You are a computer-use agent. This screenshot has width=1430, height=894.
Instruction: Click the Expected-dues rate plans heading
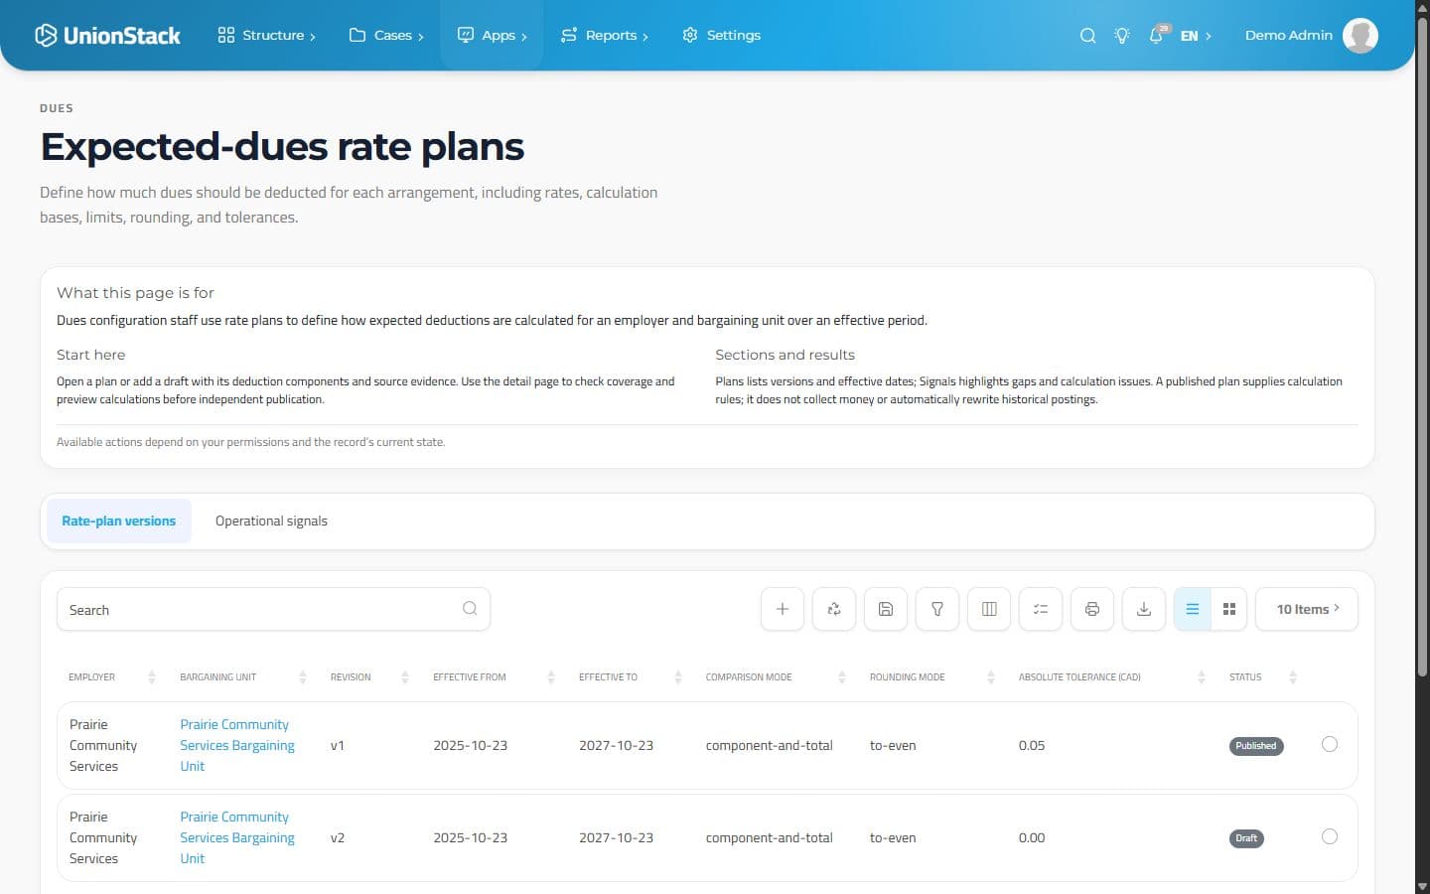pos(282,147)
